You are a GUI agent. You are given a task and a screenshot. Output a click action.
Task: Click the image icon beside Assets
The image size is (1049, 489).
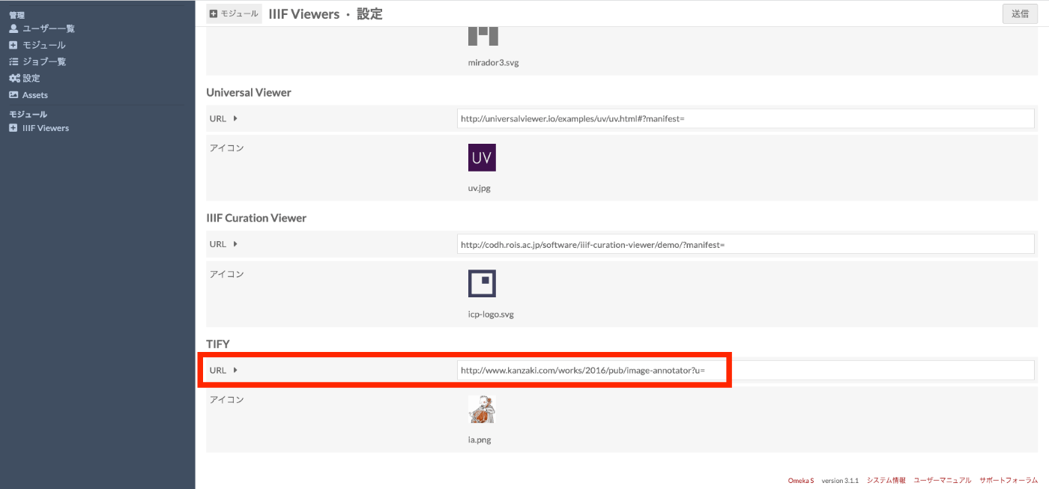point(13,95)
